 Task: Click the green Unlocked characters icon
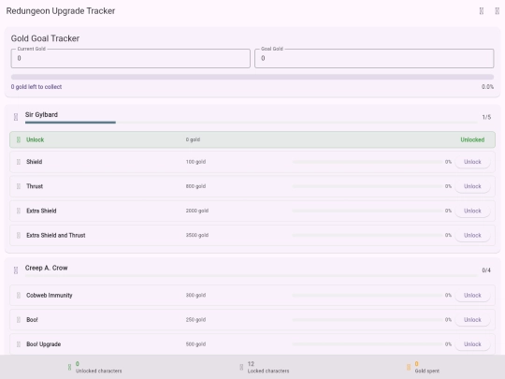(x=69, y=367)
